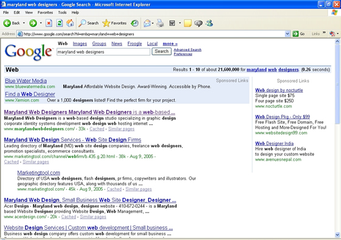The height and width of the screenshot is (240, 341).
Task: Click the Google Search button
Action: 161,51
